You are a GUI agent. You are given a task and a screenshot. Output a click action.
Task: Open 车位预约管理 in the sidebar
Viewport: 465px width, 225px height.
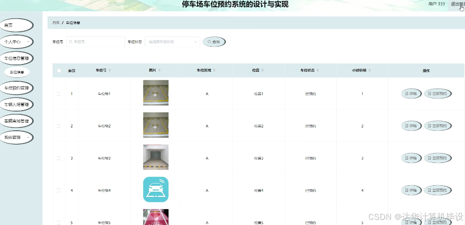17,88
